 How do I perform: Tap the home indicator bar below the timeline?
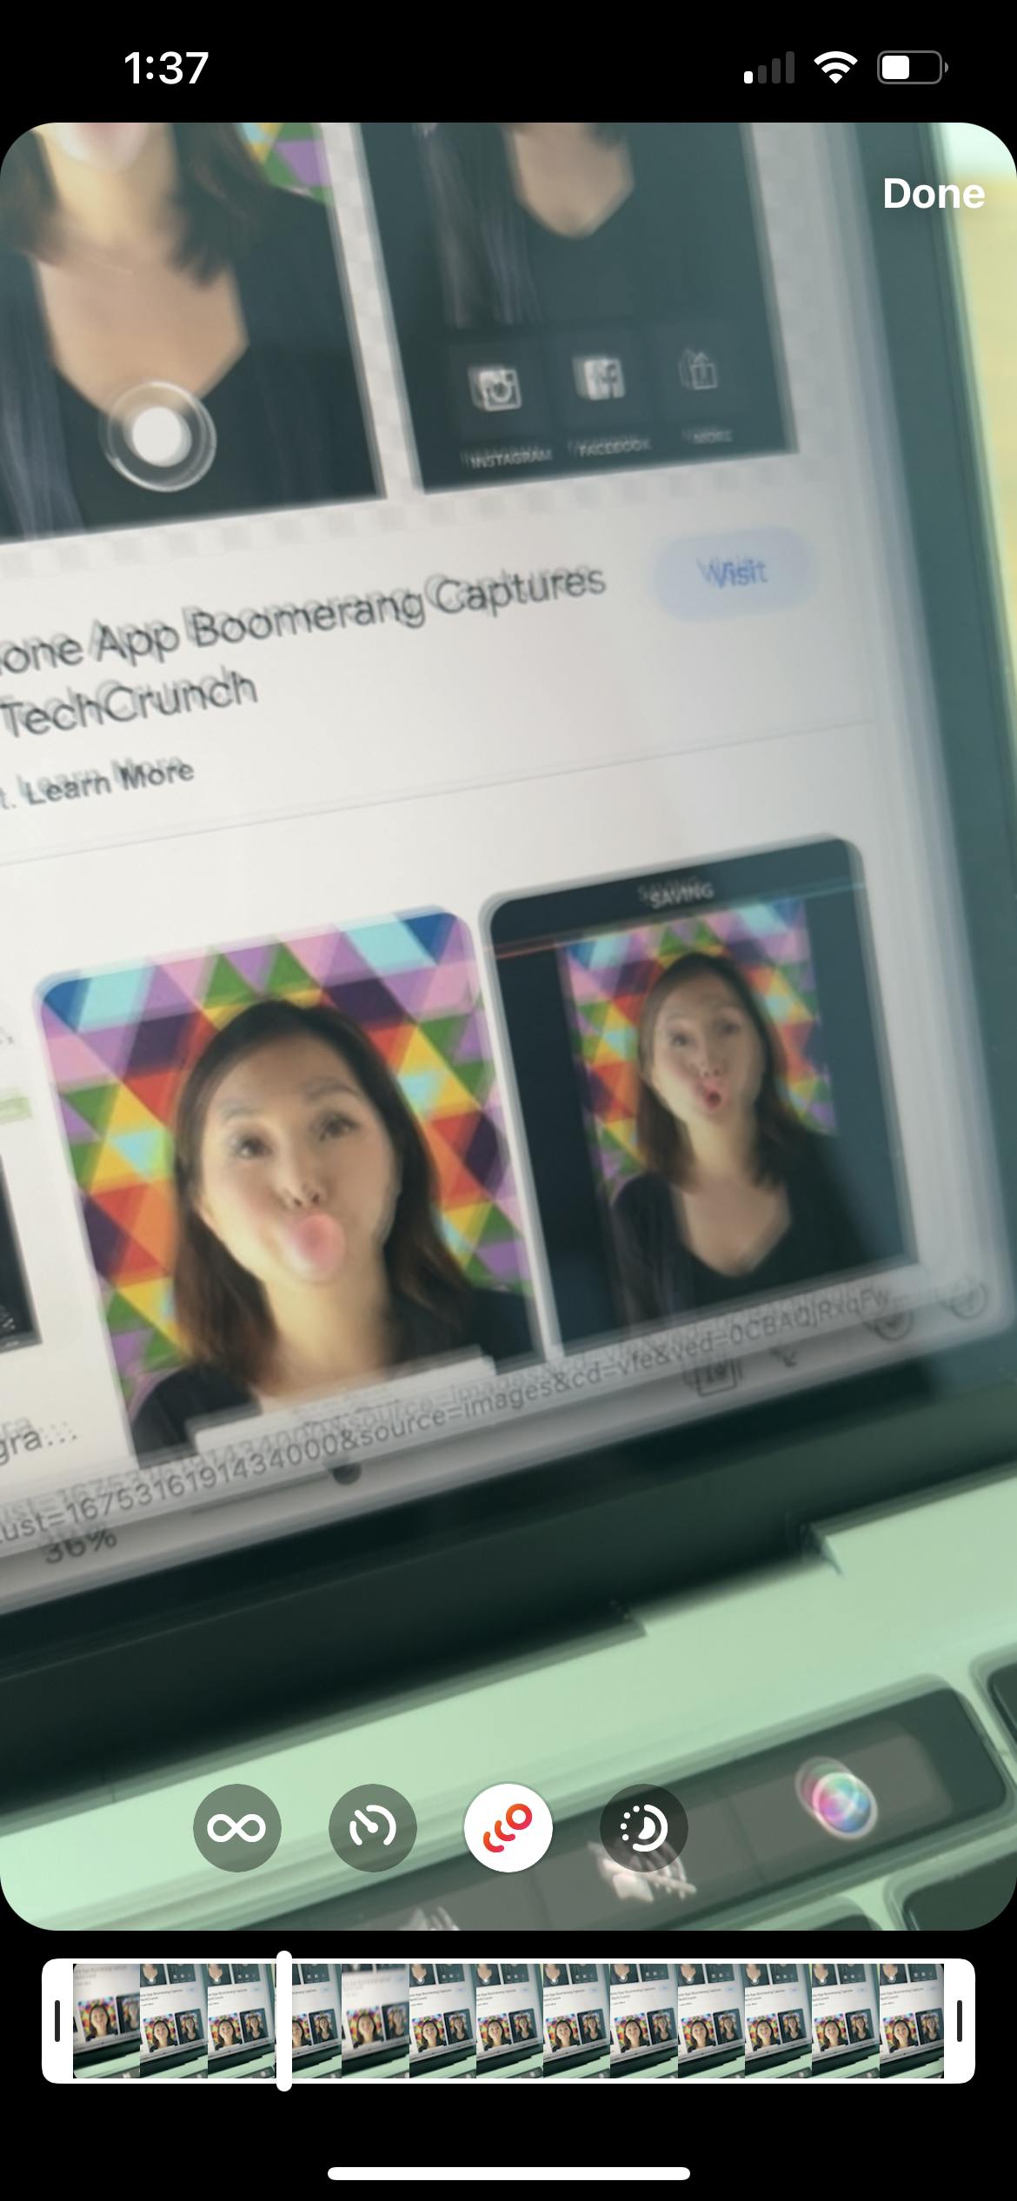coord(508,2173)
